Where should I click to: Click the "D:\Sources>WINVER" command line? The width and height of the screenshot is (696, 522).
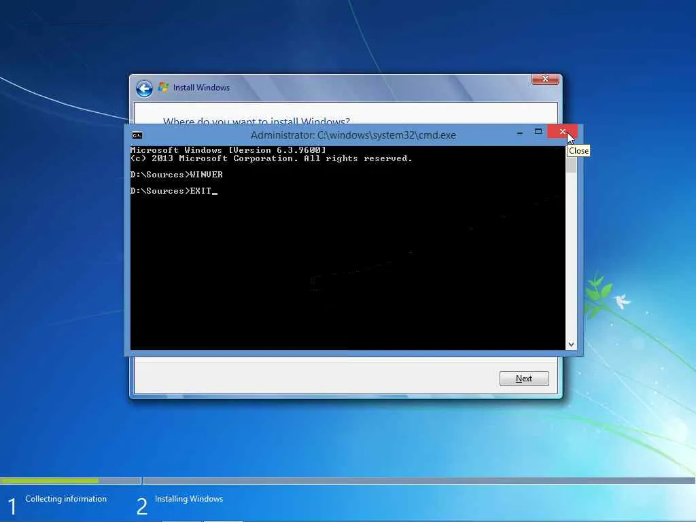pyautogui.click(x=177, y=175)
